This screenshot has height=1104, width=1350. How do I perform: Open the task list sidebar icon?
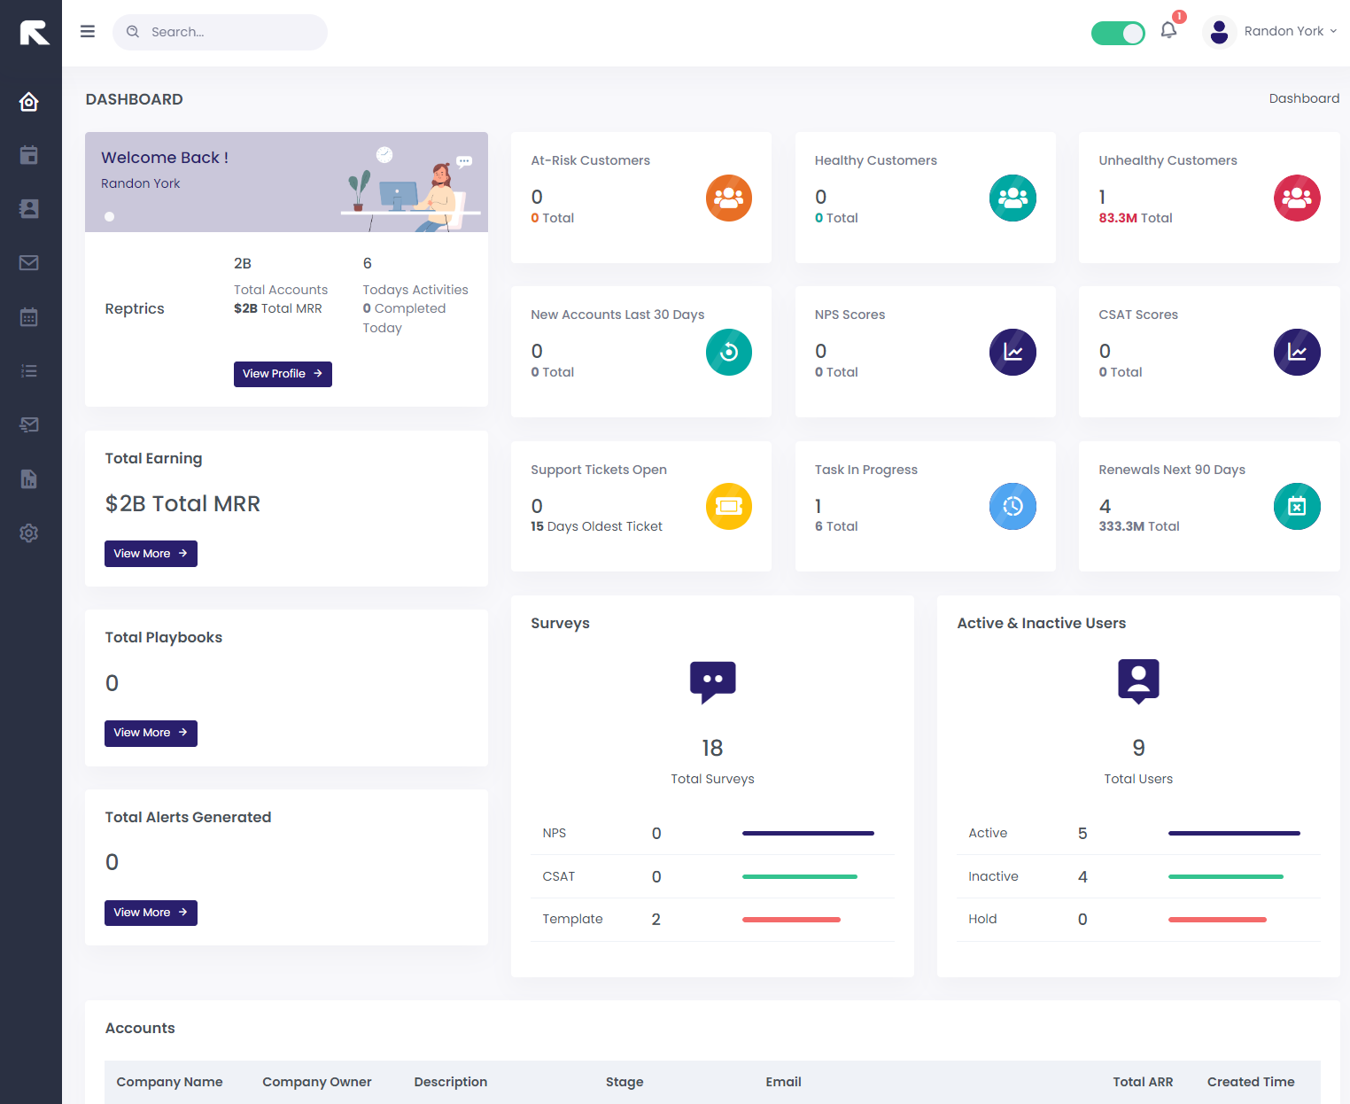tap(29, 371)
